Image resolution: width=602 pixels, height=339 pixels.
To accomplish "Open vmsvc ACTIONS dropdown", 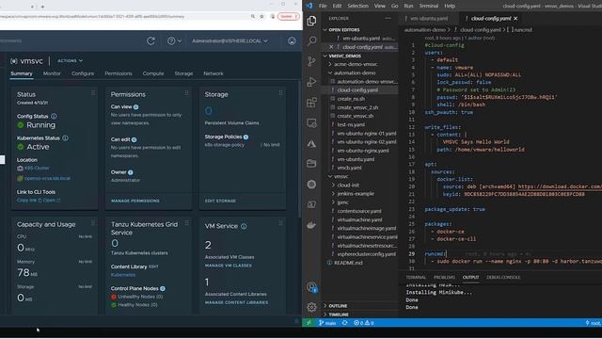I will [x=70, y=60].
